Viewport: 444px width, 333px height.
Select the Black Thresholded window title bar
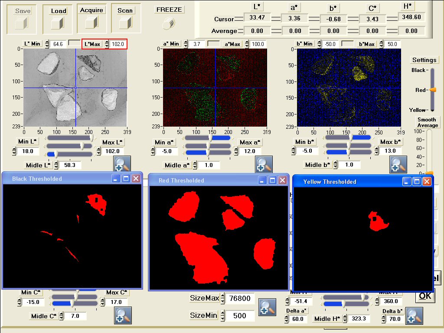[x=56, y=179]
